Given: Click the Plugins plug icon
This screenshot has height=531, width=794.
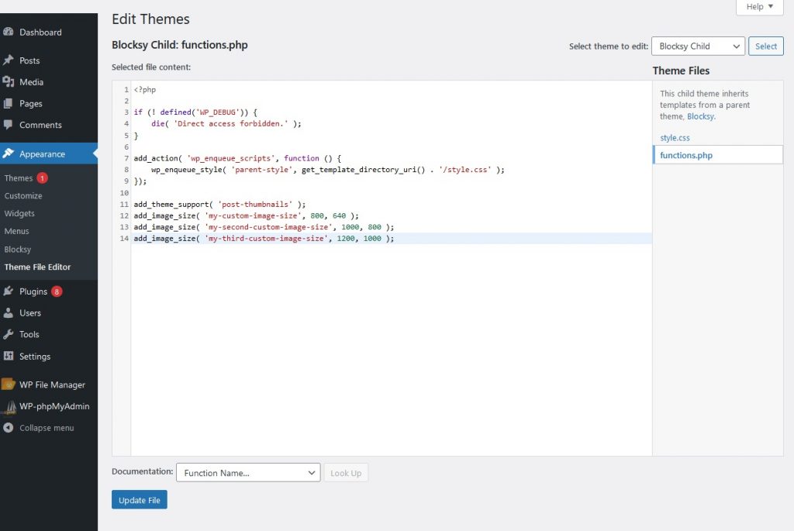Looking at the screenshot, I should pyautogui.click(x=8, y=291).
